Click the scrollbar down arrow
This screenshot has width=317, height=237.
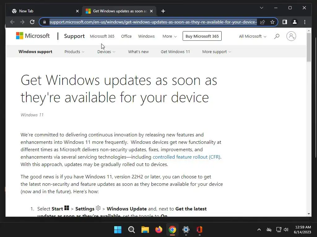click(x=309, y=214)
